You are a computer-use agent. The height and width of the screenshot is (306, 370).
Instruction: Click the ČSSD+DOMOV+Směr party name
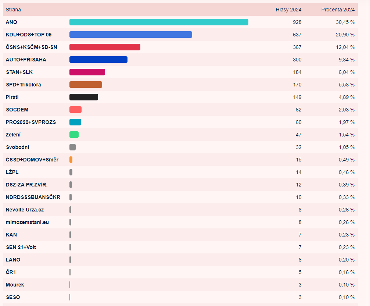click(x=32, y=160)
